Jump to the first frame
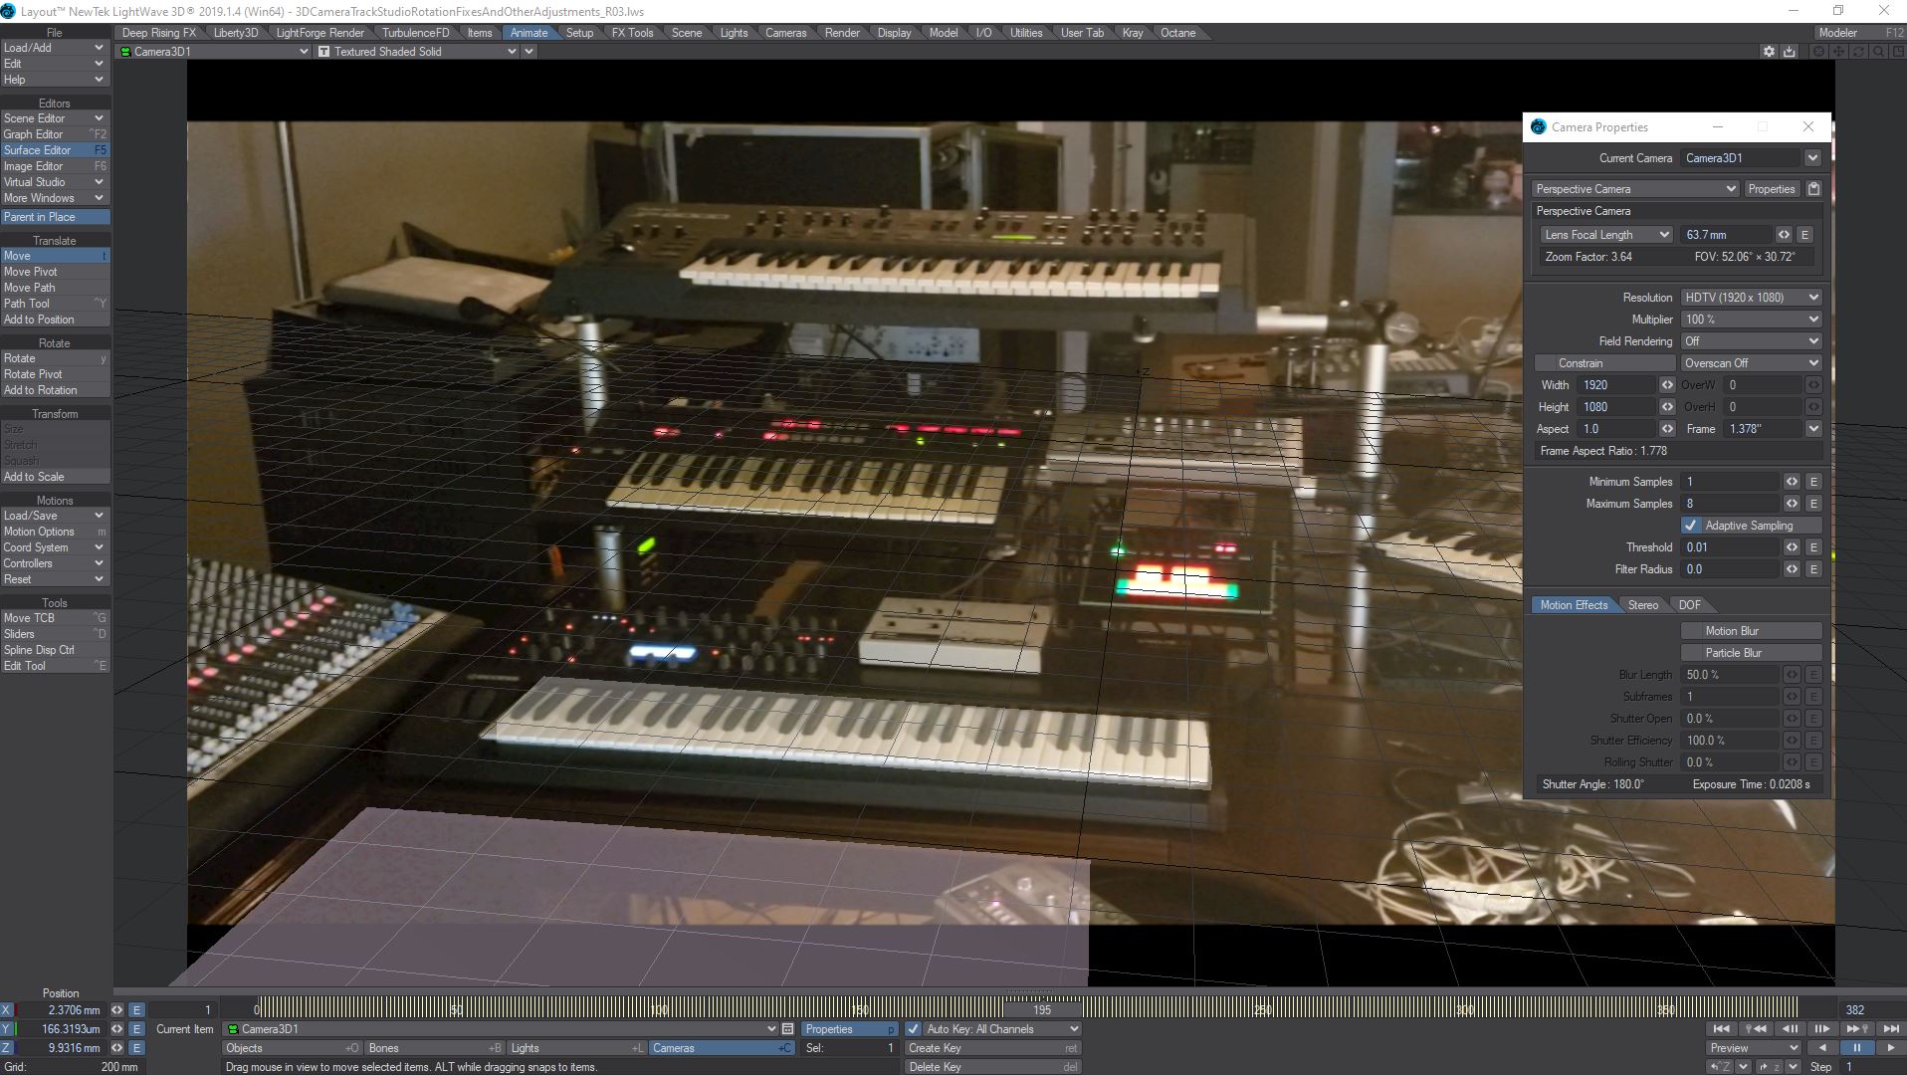 pos(1721,1029)
